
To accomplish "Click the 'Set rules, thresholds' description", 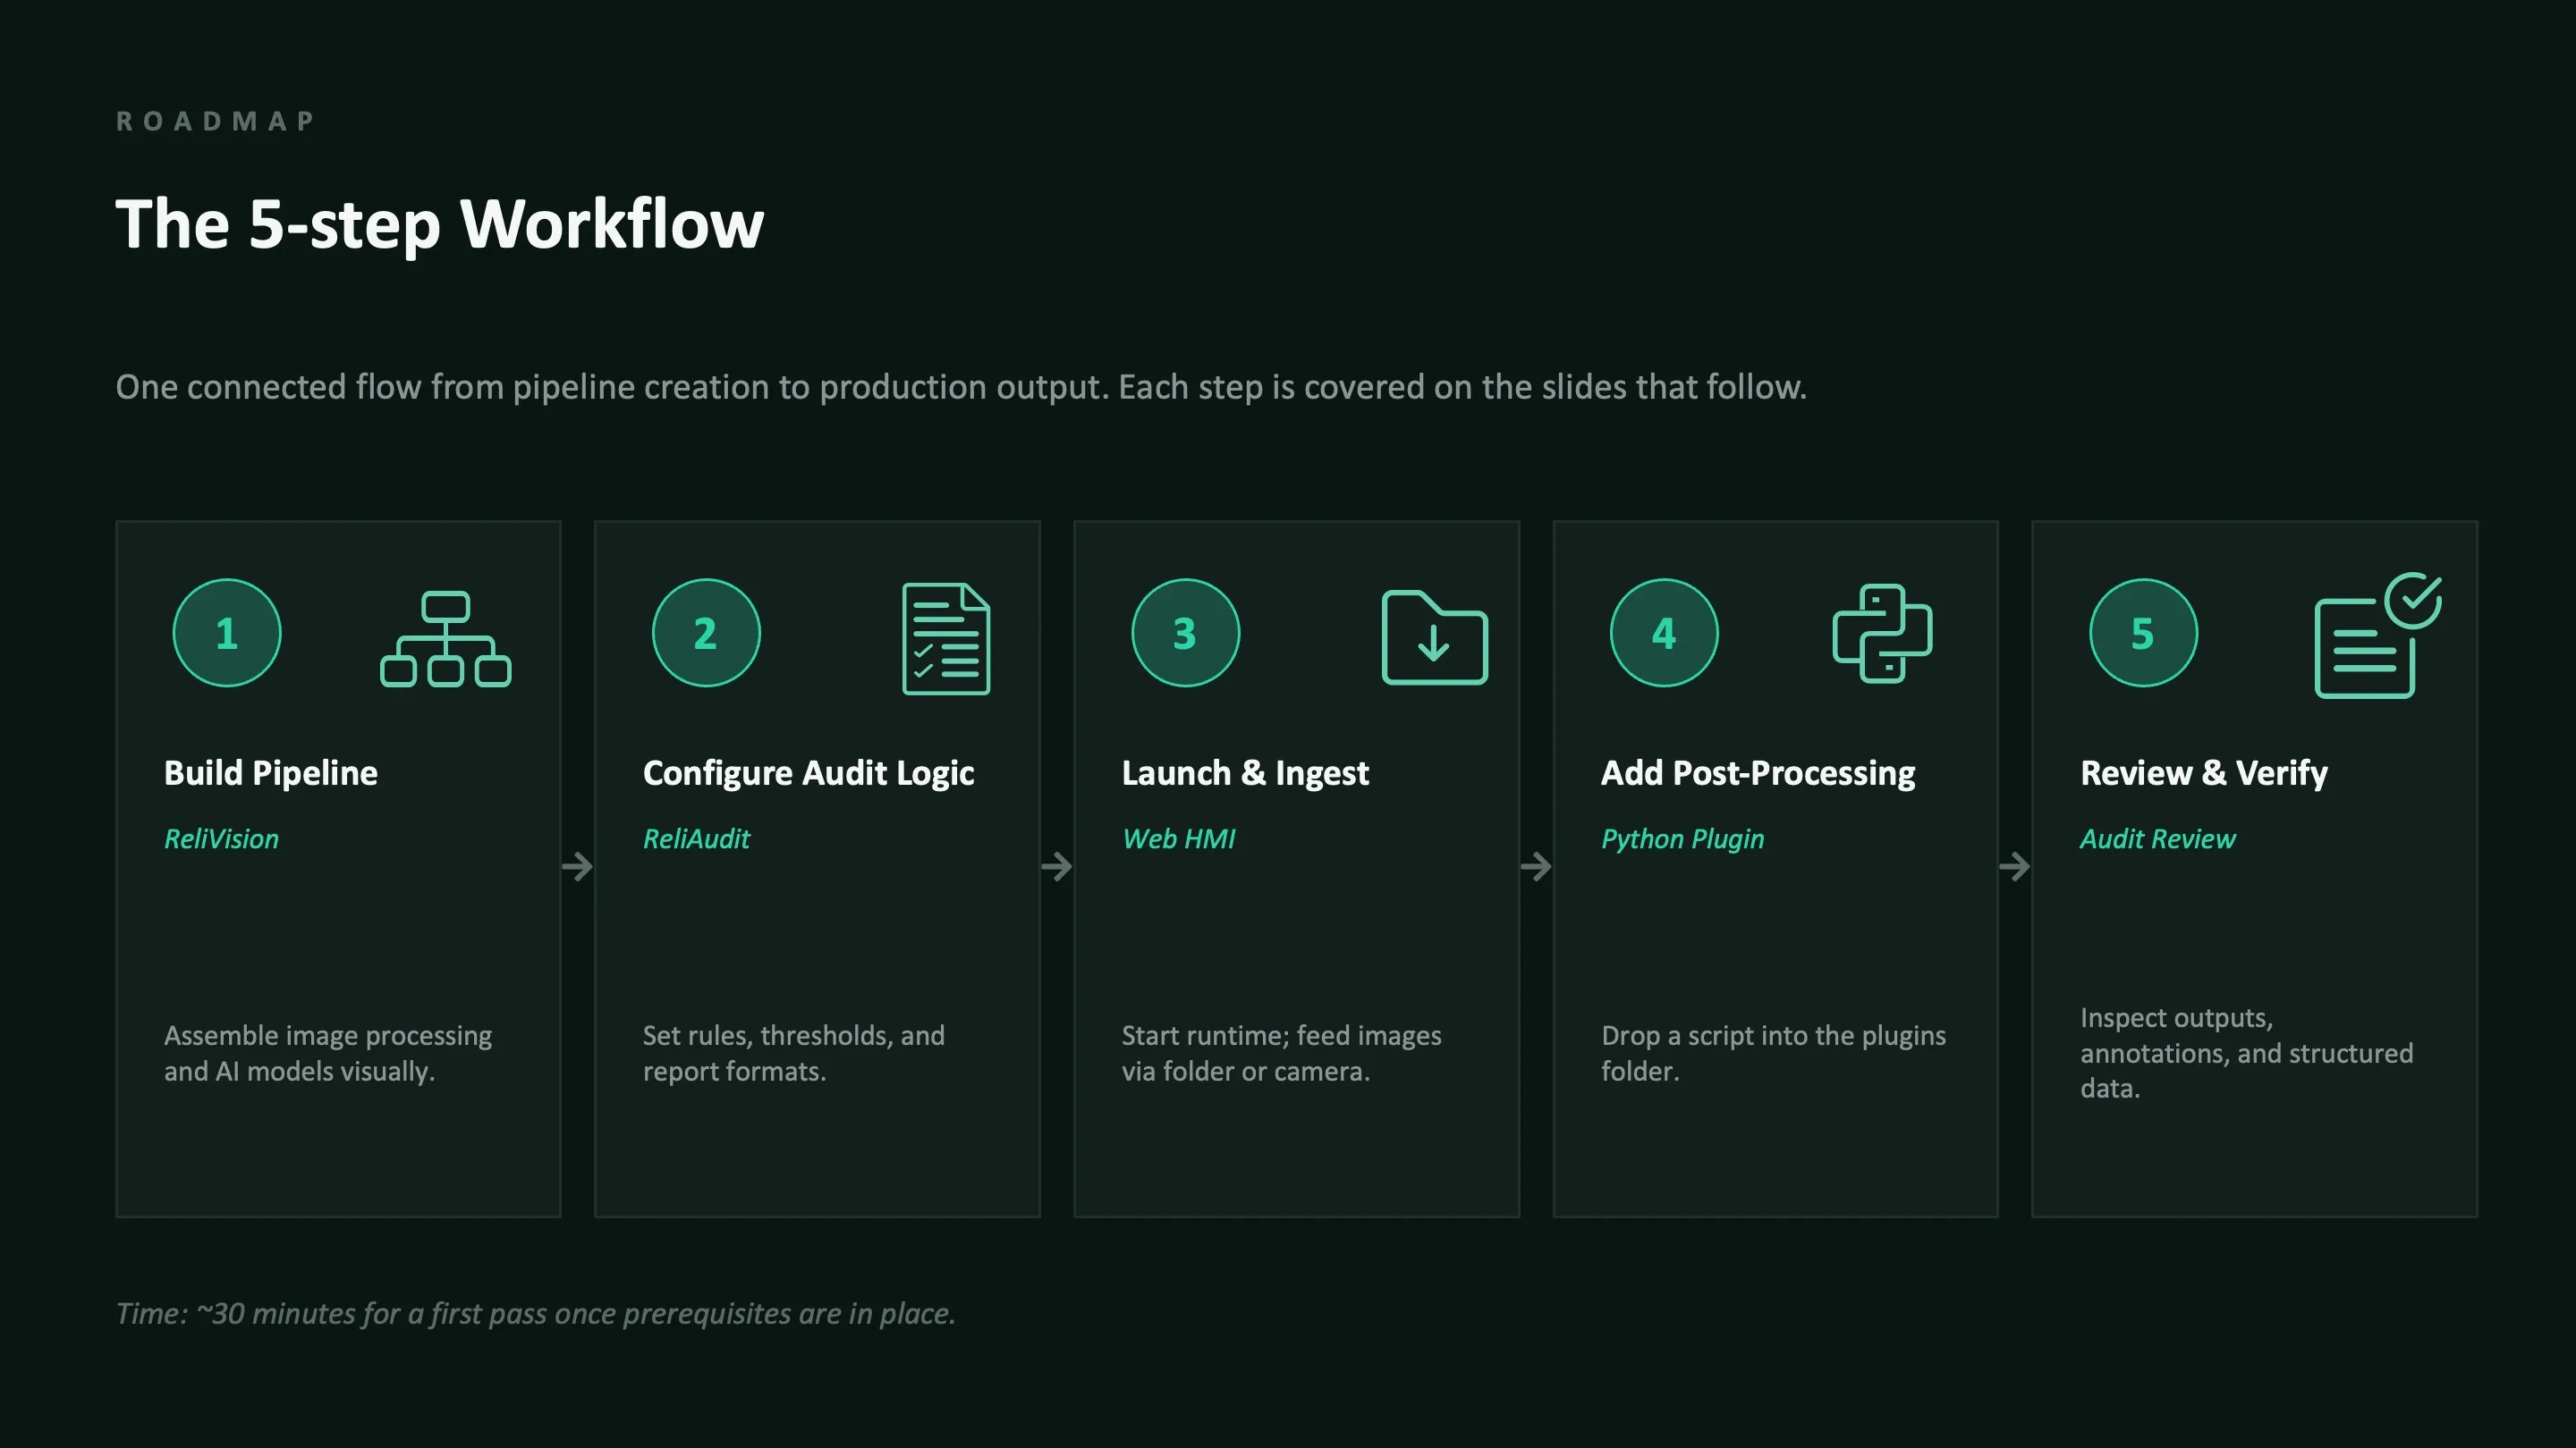I will click(793, 1053).
